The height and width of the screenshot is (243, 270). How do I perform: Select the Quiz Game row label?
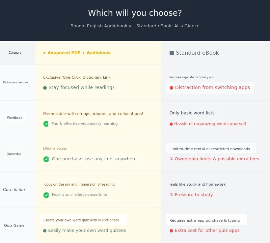point(14,225)
